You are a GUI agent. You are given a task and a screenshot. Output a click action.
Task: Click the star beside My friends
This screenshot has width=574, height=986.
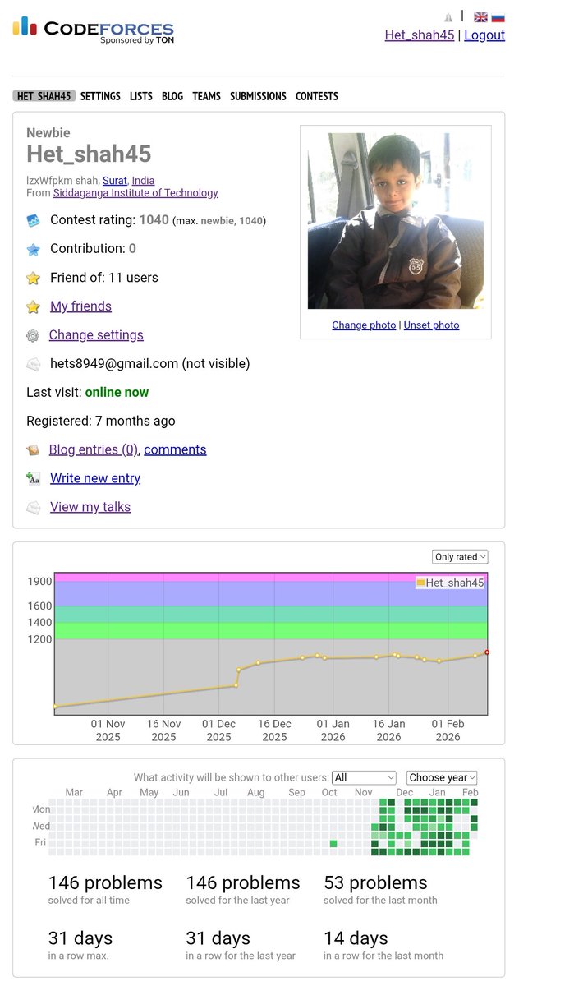pyautogui.click(x=33, y=306)
